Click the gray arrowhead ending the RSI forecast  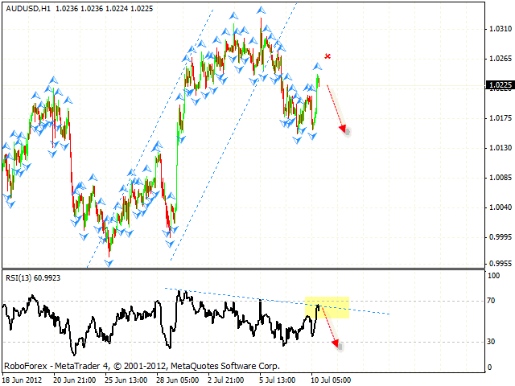pyautogui.click(x=337, y=345)
